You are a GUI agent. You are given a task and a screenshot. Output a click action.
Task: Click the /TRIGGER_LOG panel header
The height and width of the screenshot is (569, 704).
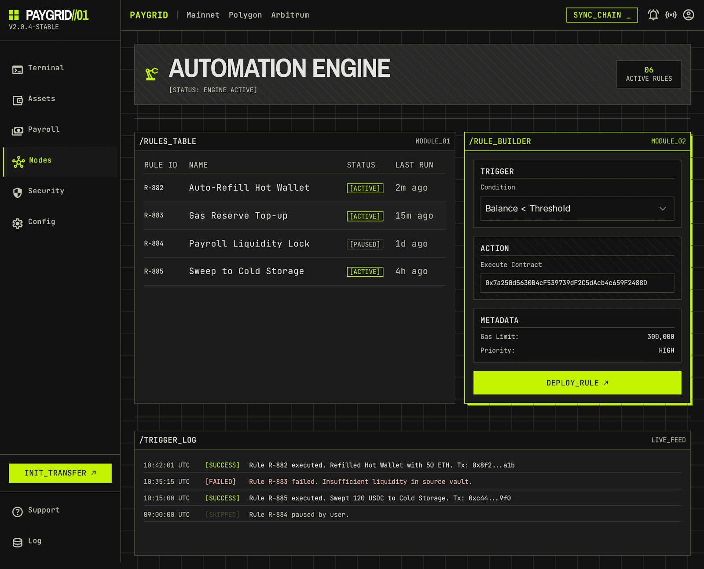(x=412, y=440)
